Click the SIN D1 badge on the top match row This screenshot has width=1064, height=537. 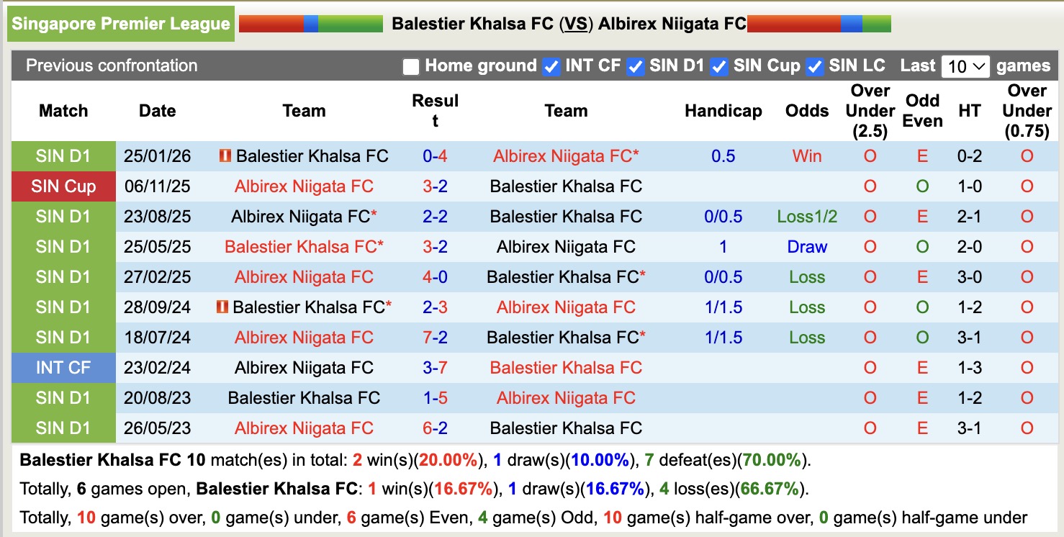click(x=63, y=155)
